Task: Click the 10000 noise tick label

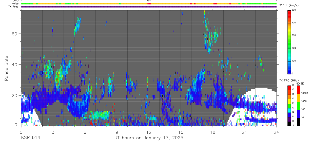Action: pos(304,93)
